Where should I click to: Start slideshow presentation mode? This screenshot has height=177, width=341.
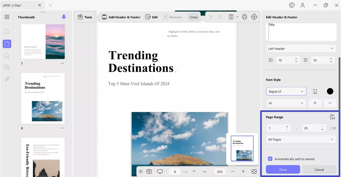point(160,172)
